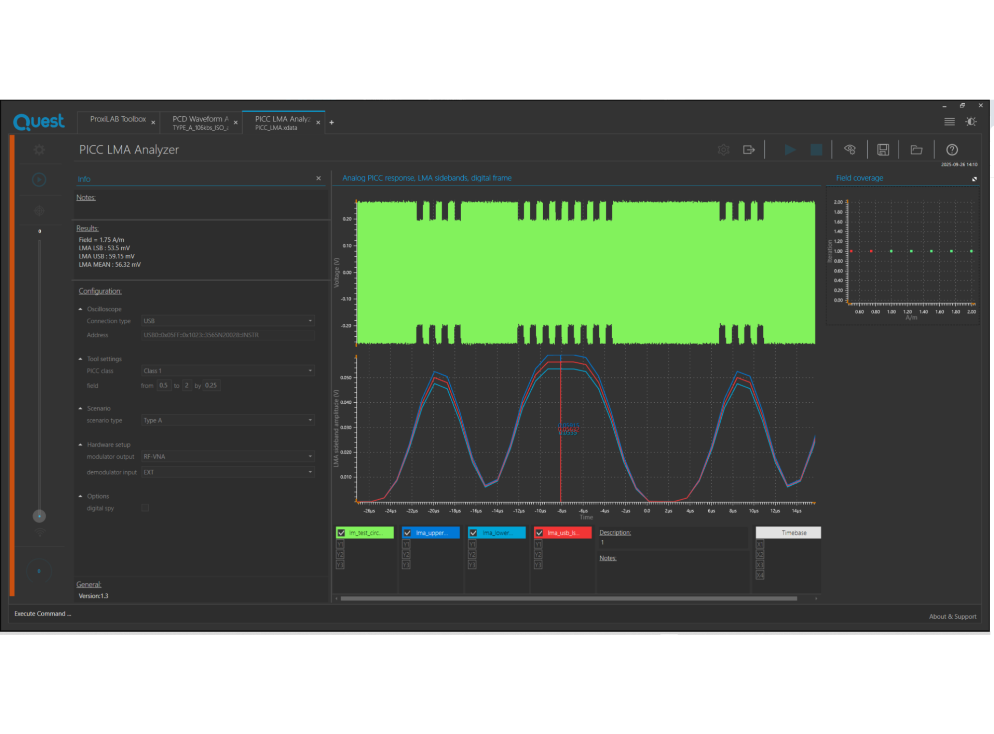The image size is (994, 734).
Task: Click the vertical slider handle in the left sidebar
Action: (x=39, y=516)
